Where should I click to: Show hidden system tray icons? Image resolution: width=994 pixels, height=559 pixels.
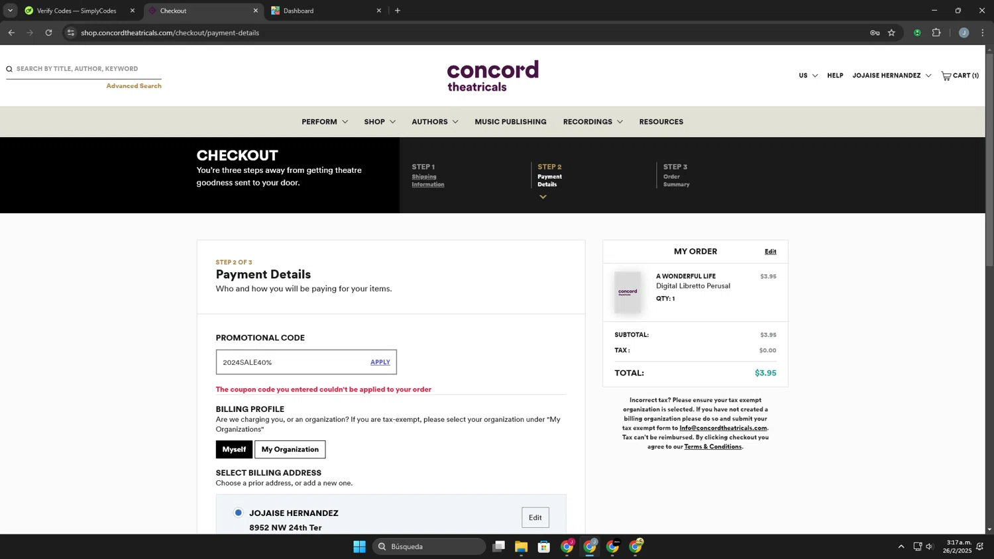[901, 546]
